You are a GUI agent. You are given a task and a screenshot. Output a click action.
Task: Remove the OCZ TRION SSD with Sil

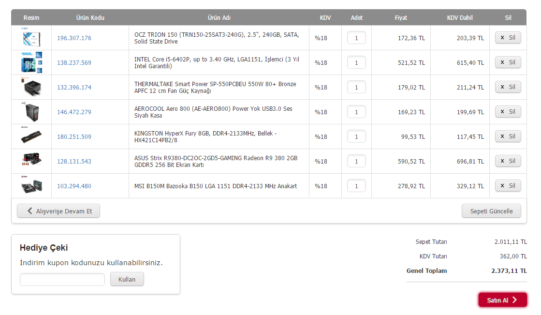(508, 38)
